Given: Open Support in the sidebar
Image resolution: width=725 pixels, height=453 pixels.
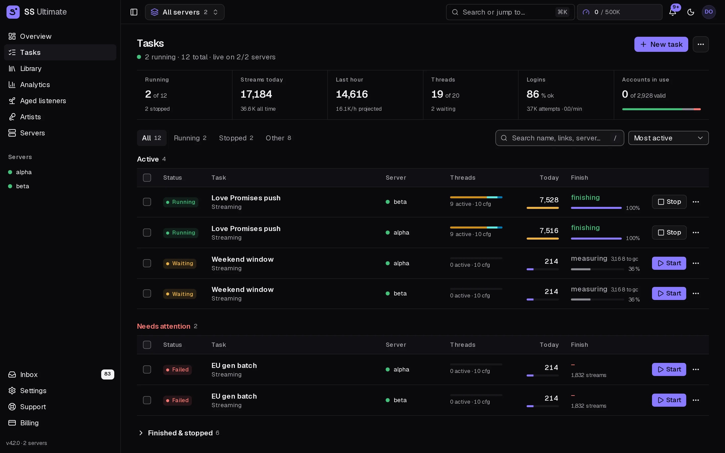Looking at the screenshot, I should [x=60, y=407].
